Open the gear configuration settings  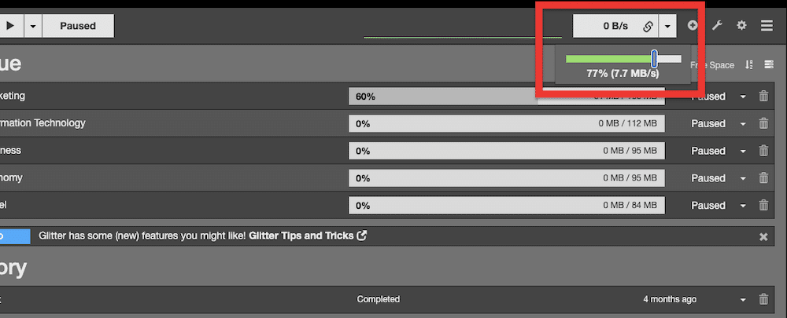pos(741,25)
